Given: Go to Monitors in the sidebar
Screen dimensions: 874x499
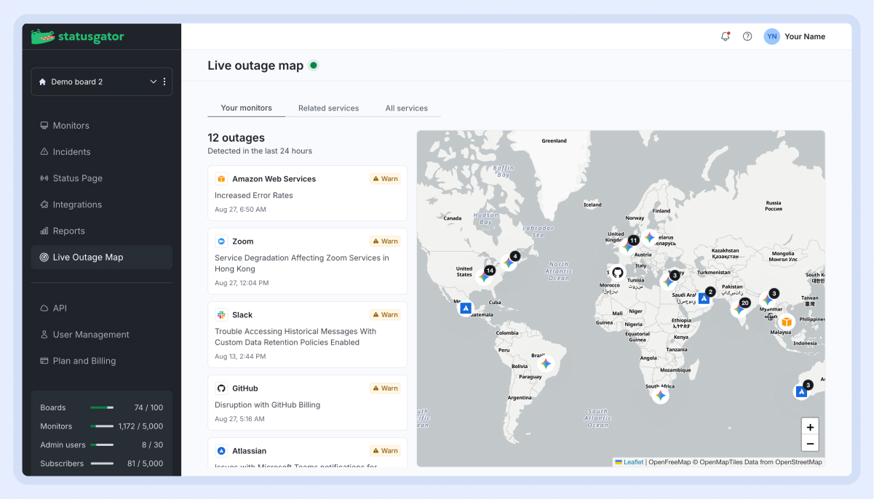Looking at the screenshot, I should 102,126.
